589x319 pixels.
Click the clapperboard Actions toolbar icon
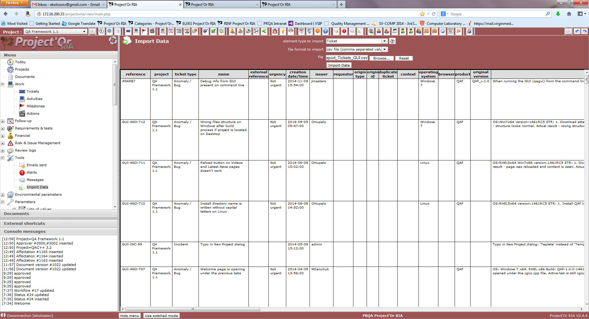152,31
